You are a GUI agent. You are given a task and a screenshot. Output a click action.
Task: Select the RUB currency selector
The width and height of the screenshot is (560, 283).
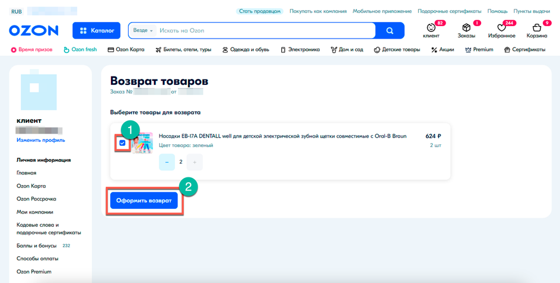click(x=17, y=11)
